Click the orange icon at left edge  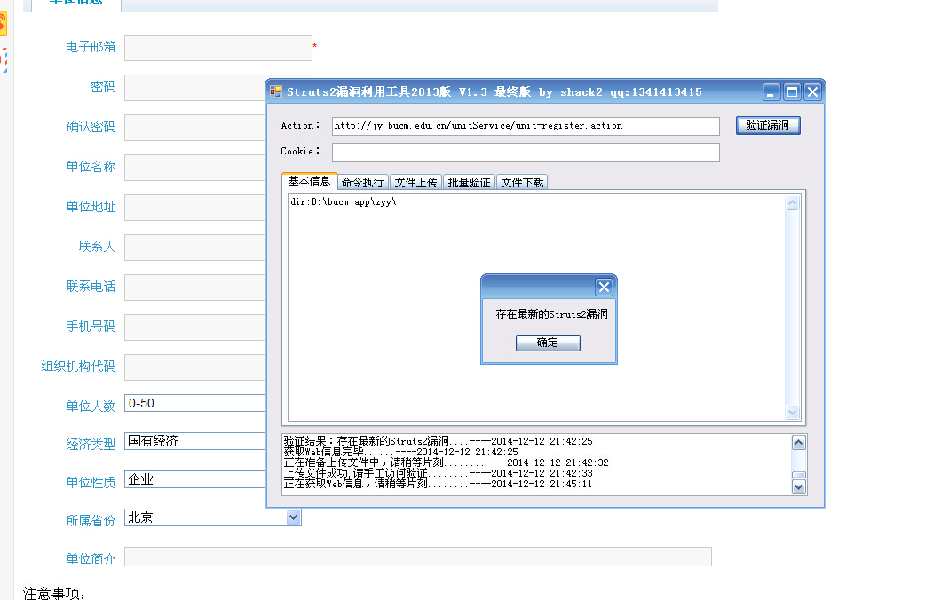pos(3,24)
